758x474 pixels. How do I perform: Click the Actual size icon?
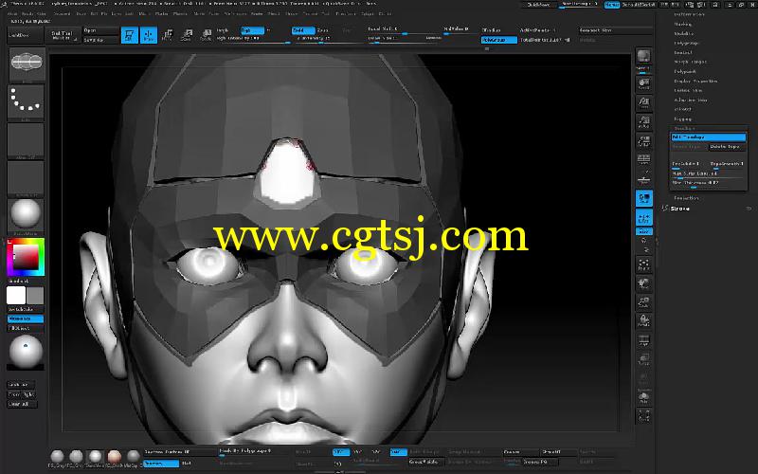(x=643, y=121)
